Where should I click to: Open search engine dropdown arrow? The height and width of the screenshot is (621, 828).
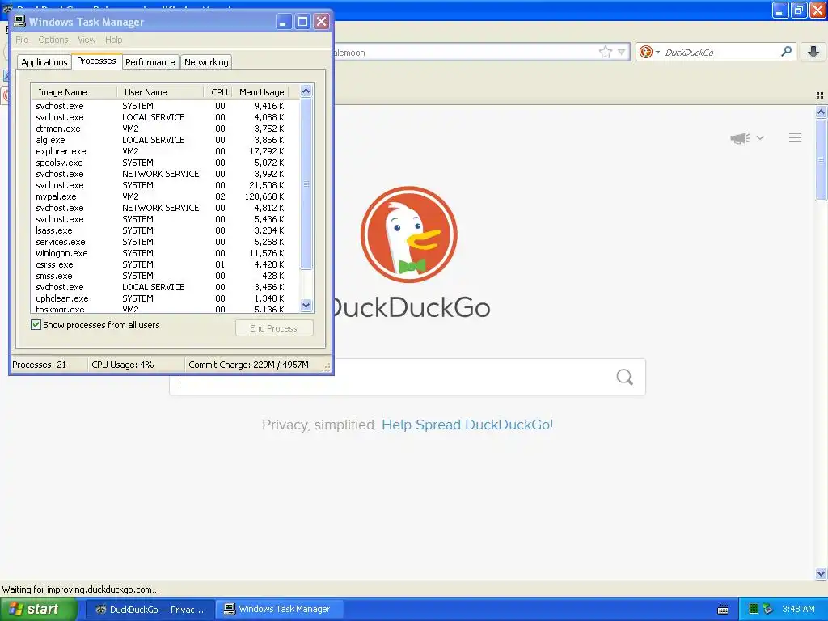tap(657, 52)
